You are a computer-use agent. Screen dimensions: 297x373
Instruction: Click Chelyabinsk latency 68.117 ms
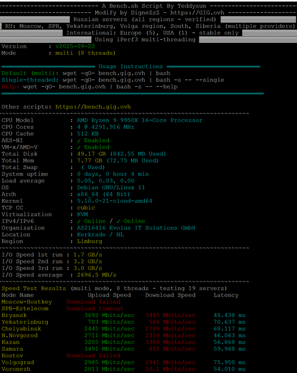(229, 329)
